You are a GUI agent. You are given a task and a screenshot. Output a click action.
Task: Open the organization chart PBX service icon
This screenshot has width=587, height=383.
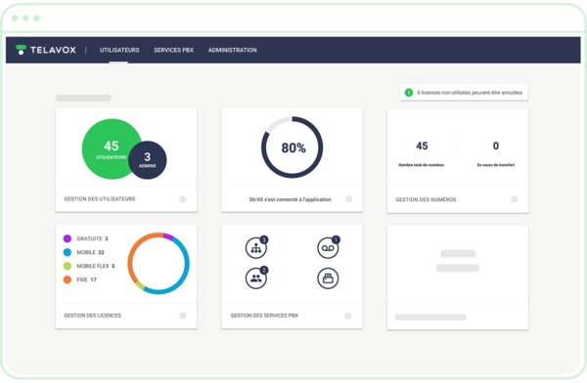tap(256, 247)
